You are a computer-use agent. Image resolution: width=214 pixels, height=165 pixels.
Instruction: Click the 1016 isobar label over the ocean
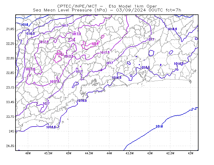coord(159,127)
